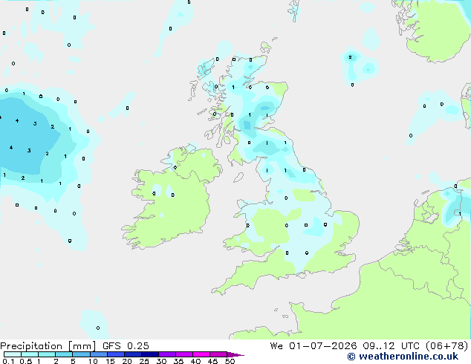
Task: Click the above-50 arrow tip of legend
Action: 235,354
